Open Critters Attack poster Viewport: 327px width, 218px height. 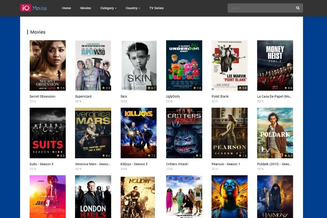[x=184, y=133]
